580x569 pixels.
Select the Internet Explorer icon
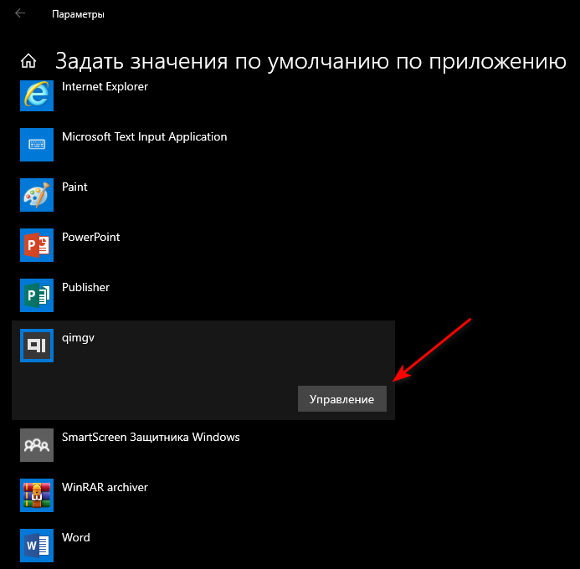37,95
